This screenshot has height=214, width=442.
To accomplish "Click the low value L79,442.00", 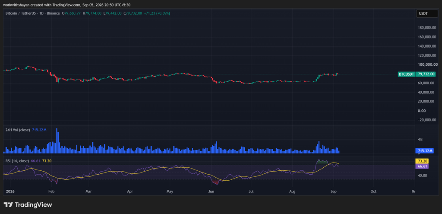I will coord(113,13).
